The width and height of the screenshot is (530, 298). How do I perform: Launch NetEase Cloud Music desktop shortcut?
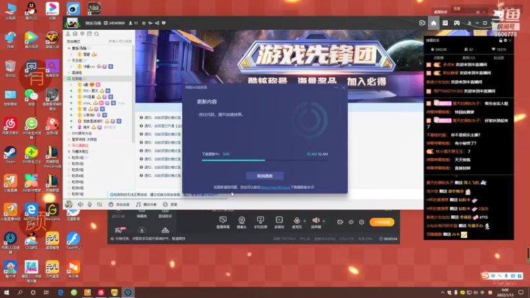click(x=10, y=126)
